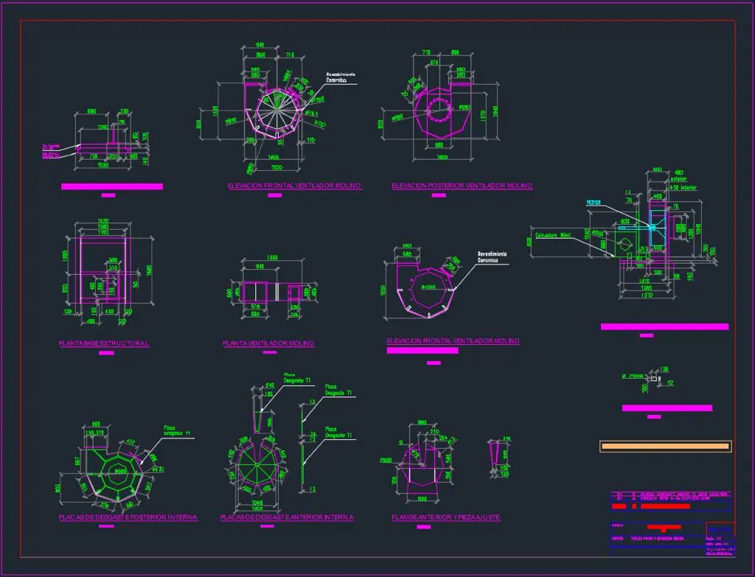
Task: Click the 'PLANTA VENTILADOR MOLINO' title label
Action: point(269,343)
